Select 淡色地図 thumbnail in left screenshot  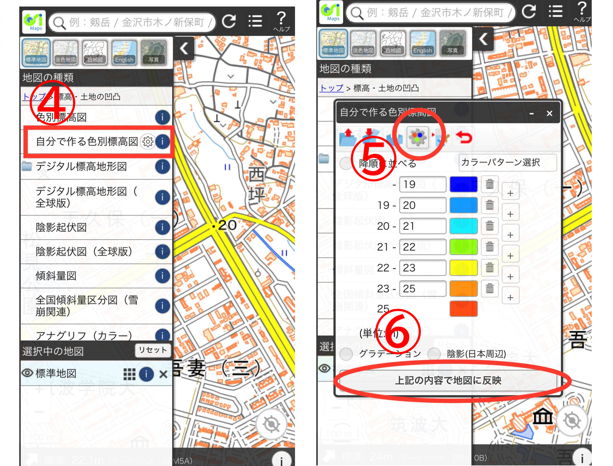click(65, 53)
